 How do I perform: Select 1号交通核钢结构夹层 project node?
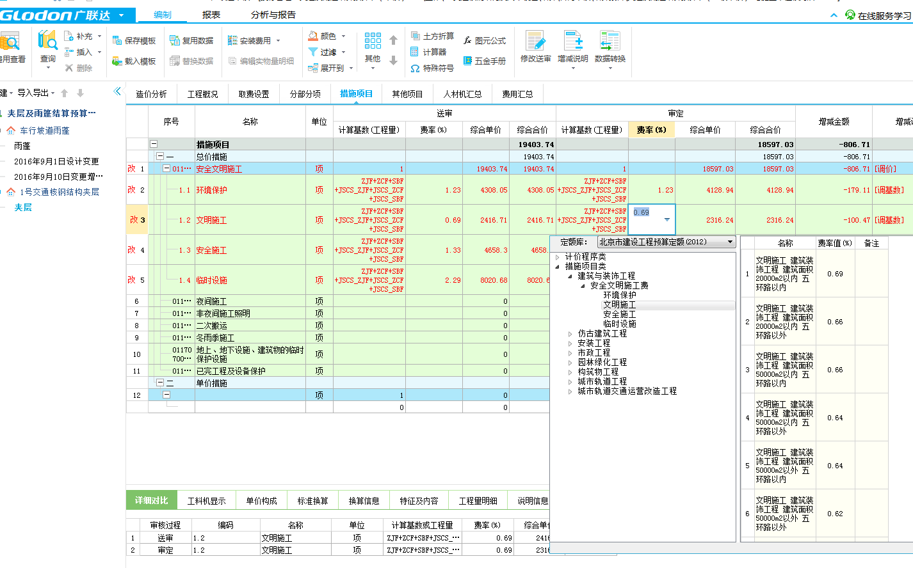point(60,192)
